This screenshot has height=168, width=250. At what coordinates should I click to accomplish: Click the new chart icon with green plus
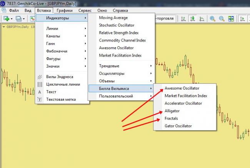(6, 19)
